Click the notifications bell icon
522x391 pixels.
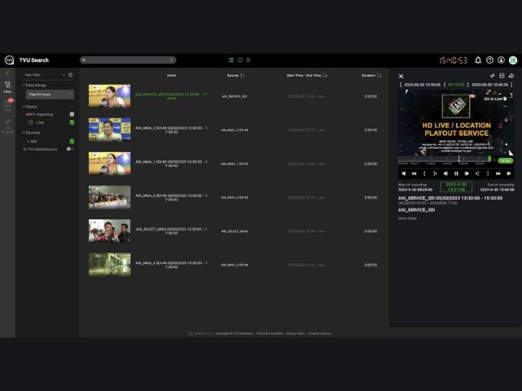(x=478, y=60)
